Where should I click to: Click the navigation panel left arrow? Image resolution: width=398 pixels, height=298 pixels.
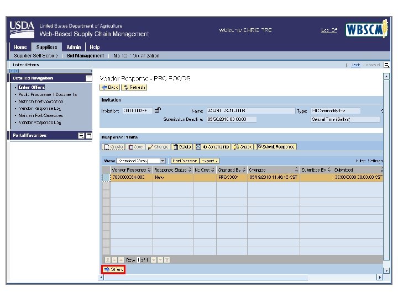[x=12, y=71]
